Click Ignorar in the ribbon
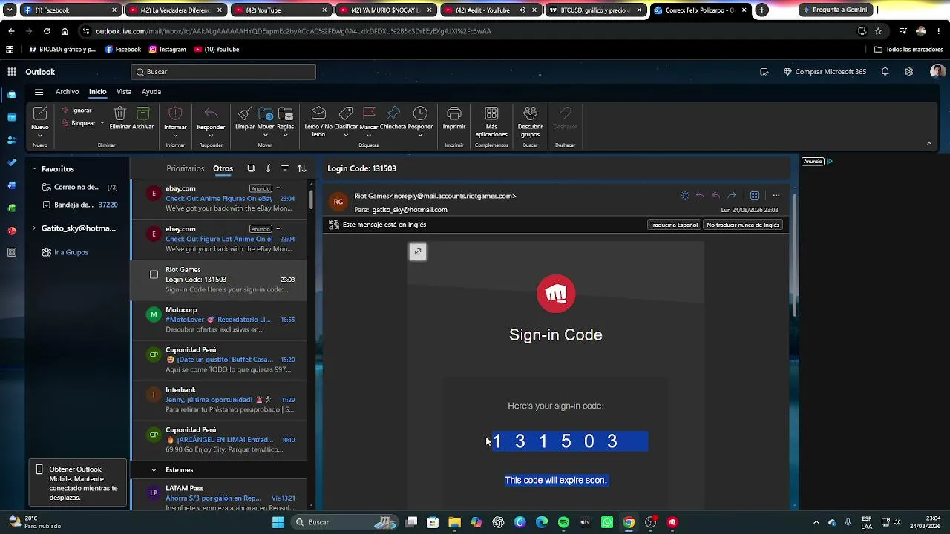Image resolution: width=950 pixels, height=534 pixels. coord(77,111)
